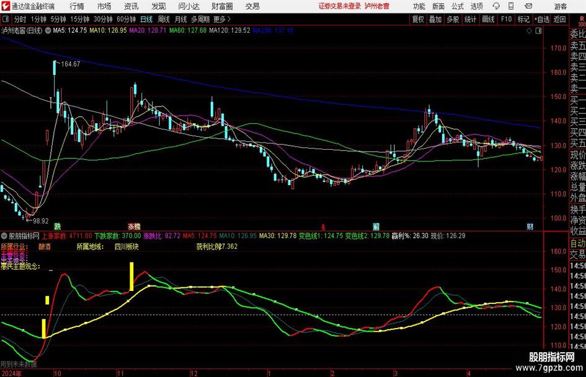Viewport: 586px width, 377px height.
Task: Click the 涨榜 marker at chart bottom
Action: click(x=134, y=226)
